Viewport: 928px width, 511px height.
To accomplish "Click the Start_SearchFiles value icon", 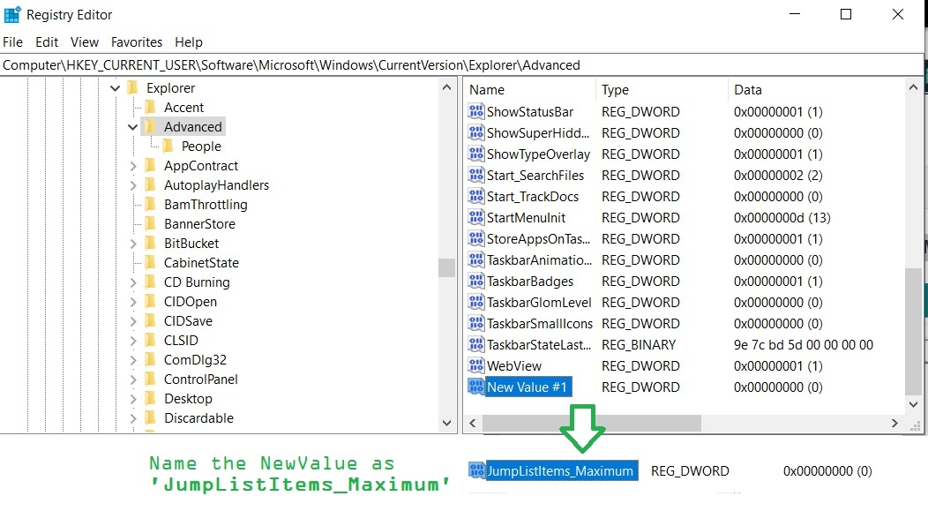I will pos(476,176).
